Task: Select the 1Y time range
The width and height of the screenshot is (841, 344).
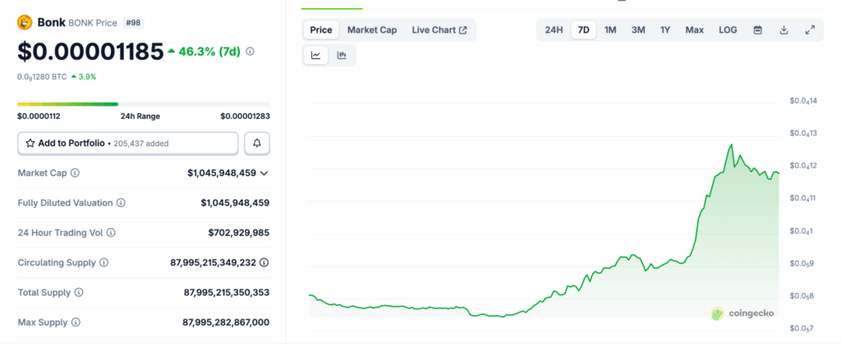Action: 665,30
